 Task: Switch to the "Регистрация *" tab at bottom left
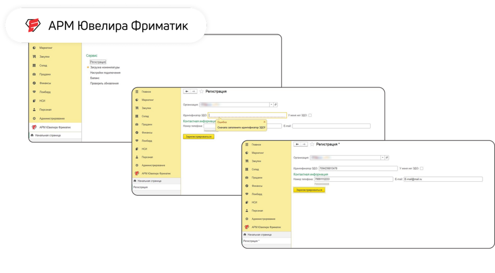pyautogui.click(x=252, y=241)
